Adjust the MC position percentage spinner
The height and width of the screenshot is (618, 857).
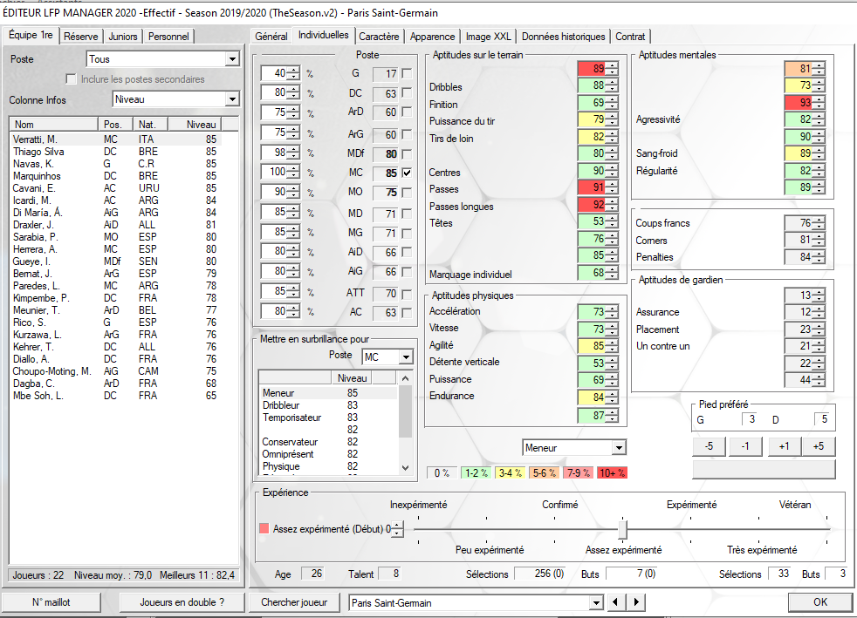(294, 172)
